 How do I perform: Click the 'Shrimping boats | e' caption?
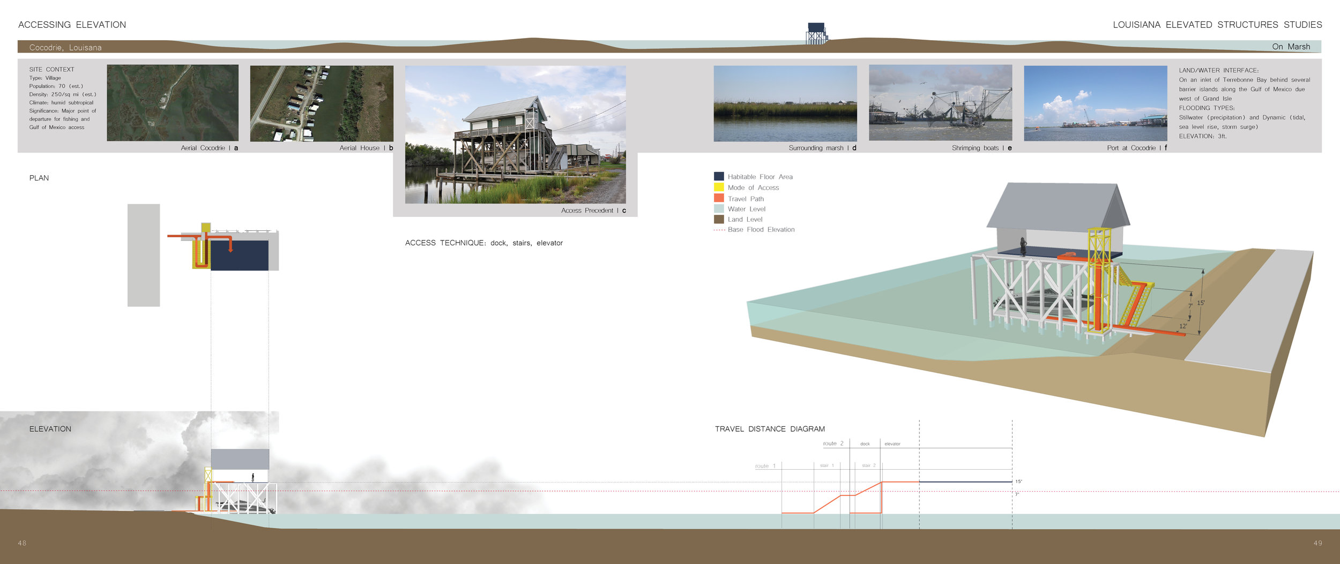[x=981, y=148]
